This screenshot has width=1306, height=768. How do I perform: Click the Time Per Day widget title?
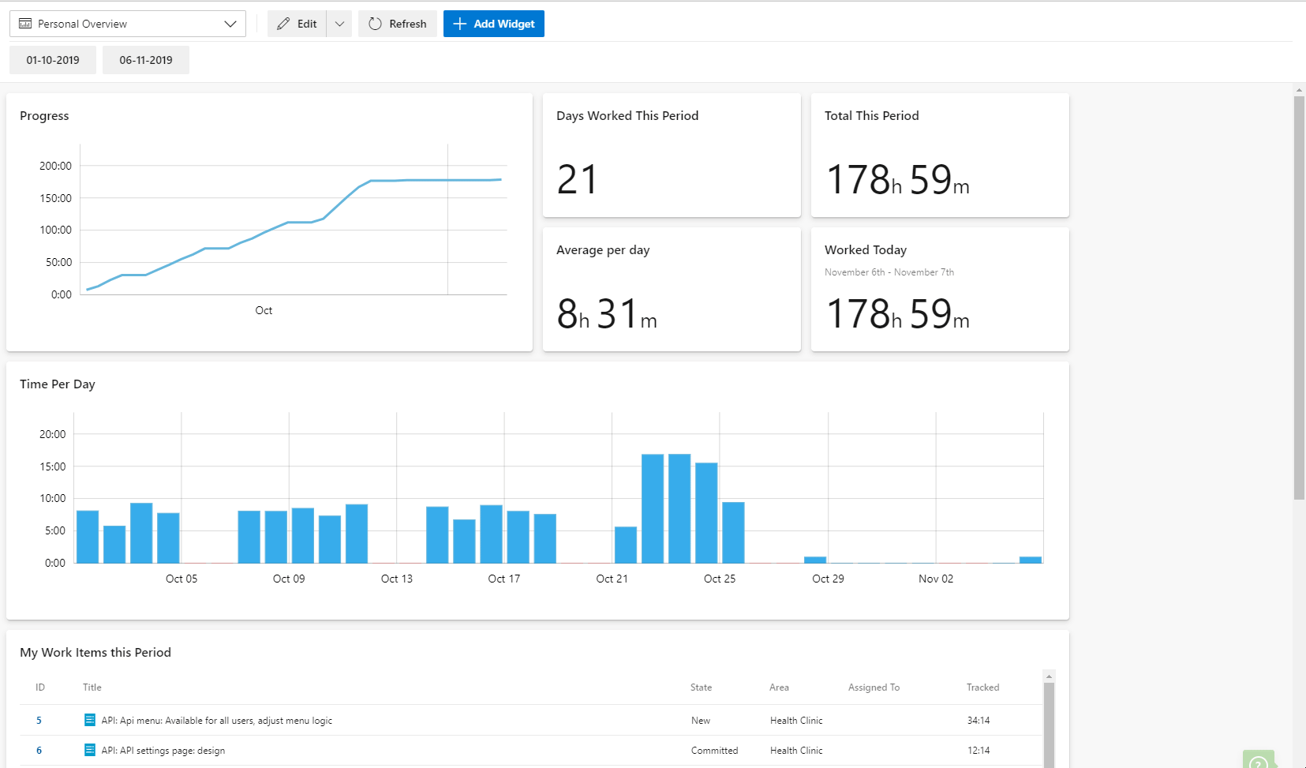(x=58, y=384)
